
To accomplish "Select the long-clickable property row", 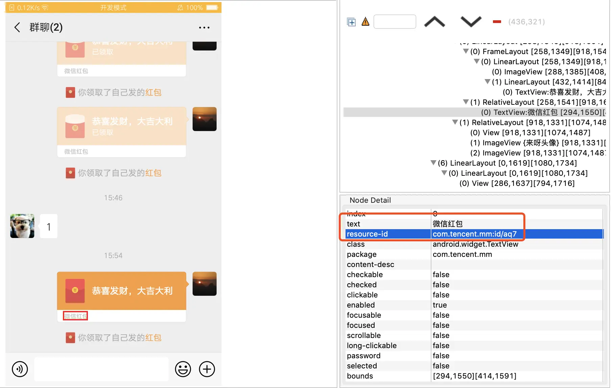I will pos(474,345).
